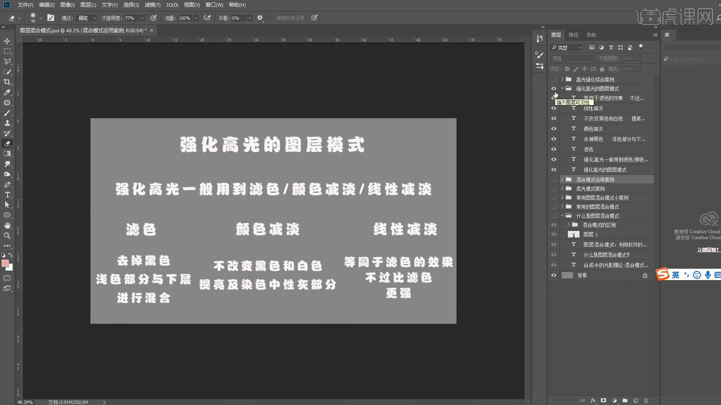This screenshot has width=721, height=405.
Task: Expand the 常用的图层混合模式 group
Action: (562, 207)
